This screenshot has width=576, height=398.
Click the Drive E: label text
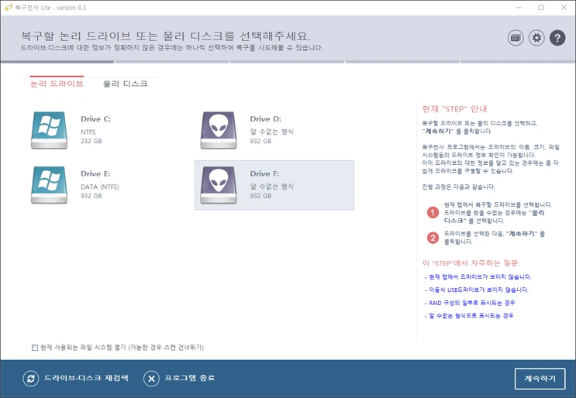(x=95, y=173)
